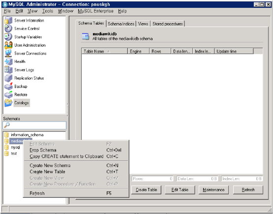
Task: Click the Rows summary field
Action: click(x=152, y=179)
